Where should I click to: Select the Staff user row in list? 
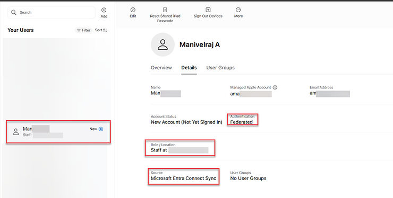[x=58, y=132]
